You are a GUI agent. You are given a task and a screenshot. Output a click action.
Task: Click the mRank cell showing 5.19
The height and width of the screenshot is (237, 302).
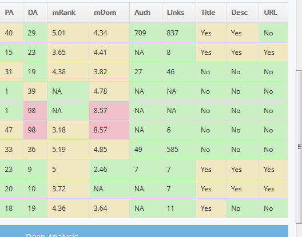[68, 150]
